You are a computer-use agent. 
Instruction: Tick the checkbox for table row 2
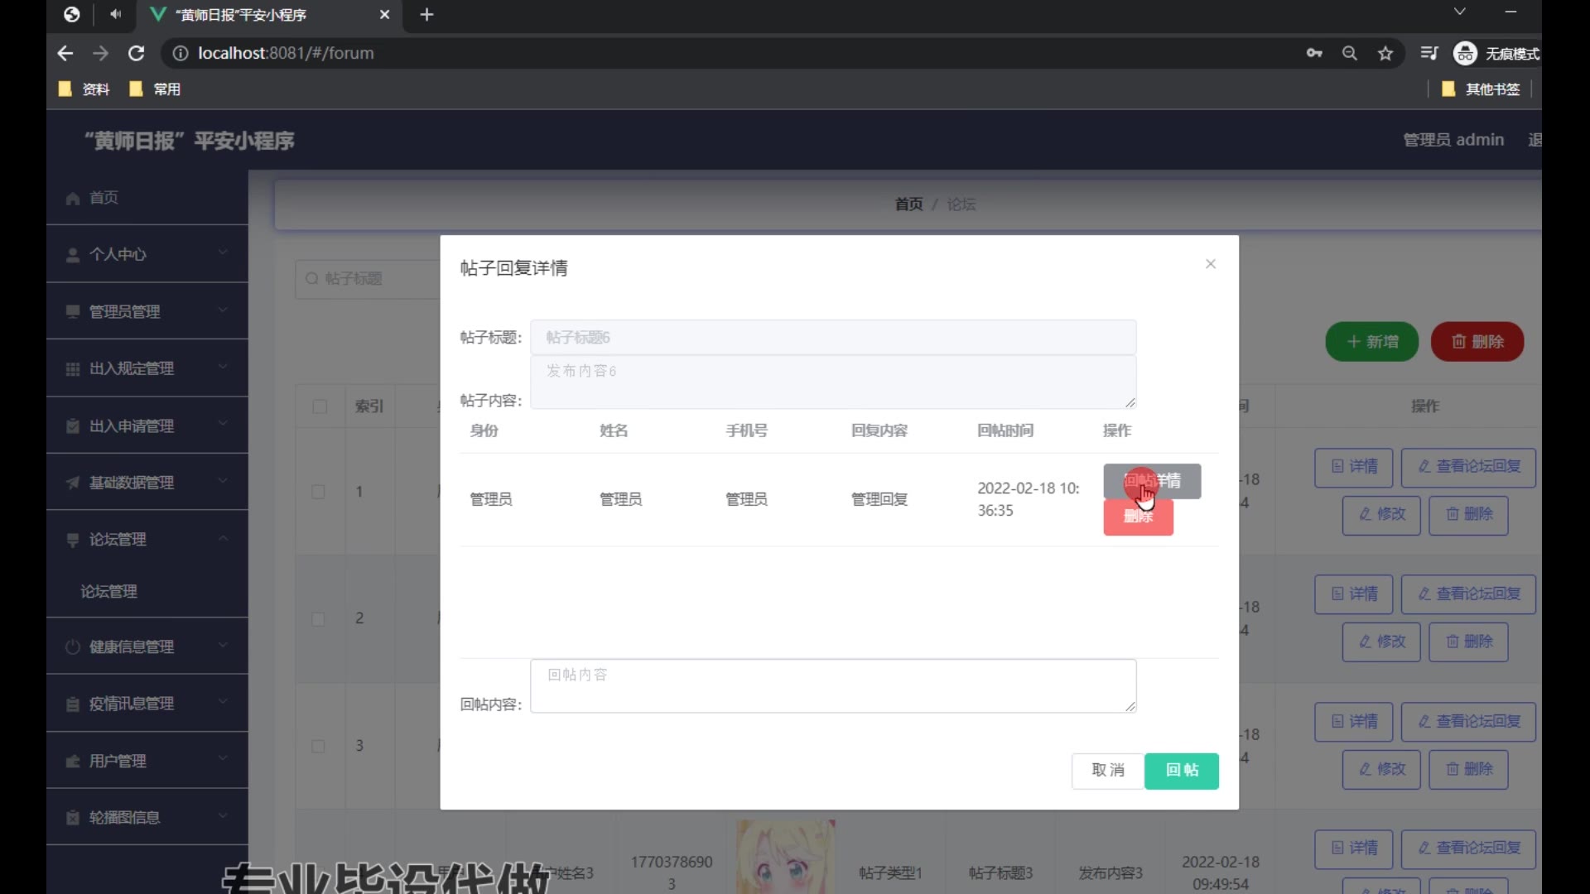point(318,619)
